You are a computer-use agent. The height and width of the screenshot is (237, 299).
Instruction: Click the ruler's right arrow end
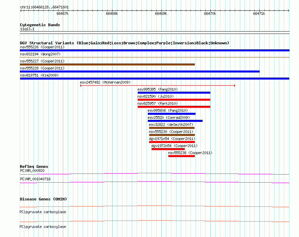(x=289, y=11)
